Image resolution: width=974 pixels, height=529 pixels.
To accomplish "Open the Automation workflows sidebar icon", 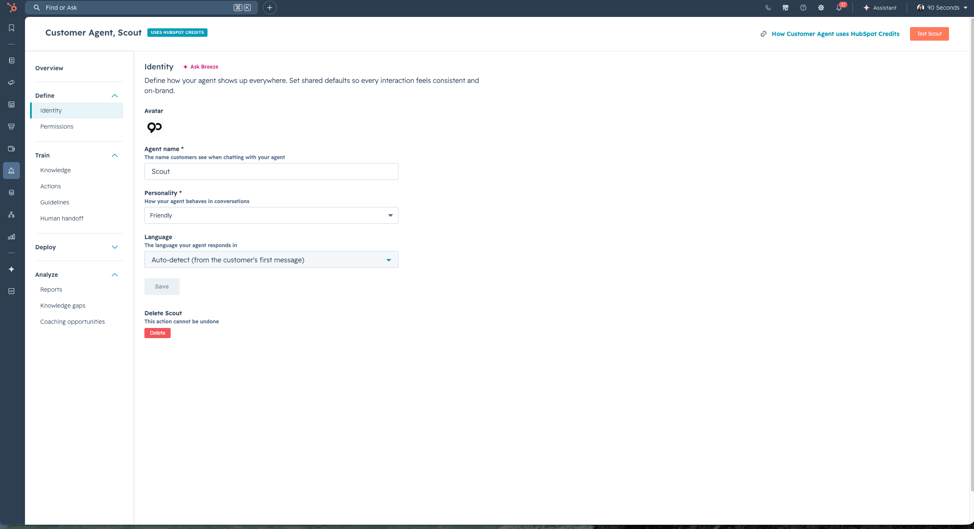I will click(x=11, y=215).
